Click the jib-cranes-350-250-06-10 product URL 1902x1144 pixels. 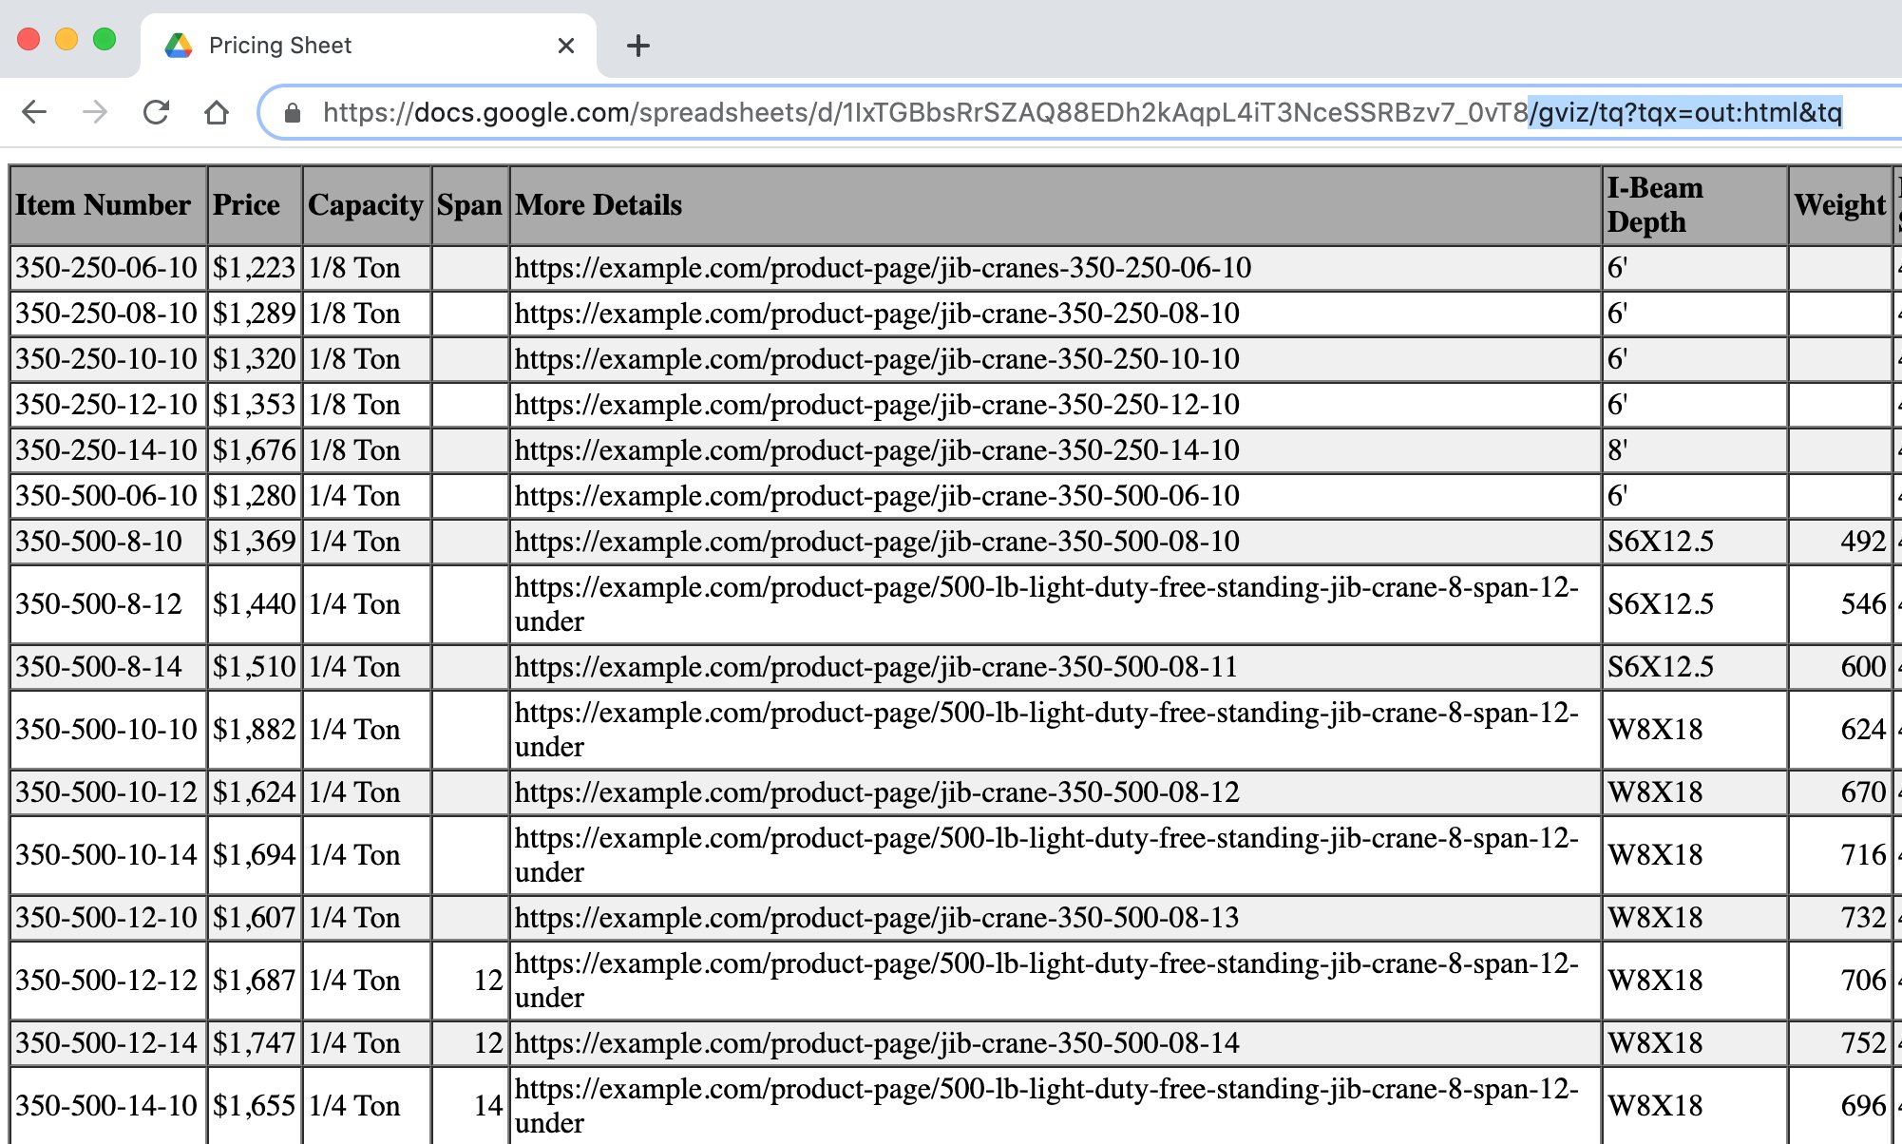click(x=883, y=268)
